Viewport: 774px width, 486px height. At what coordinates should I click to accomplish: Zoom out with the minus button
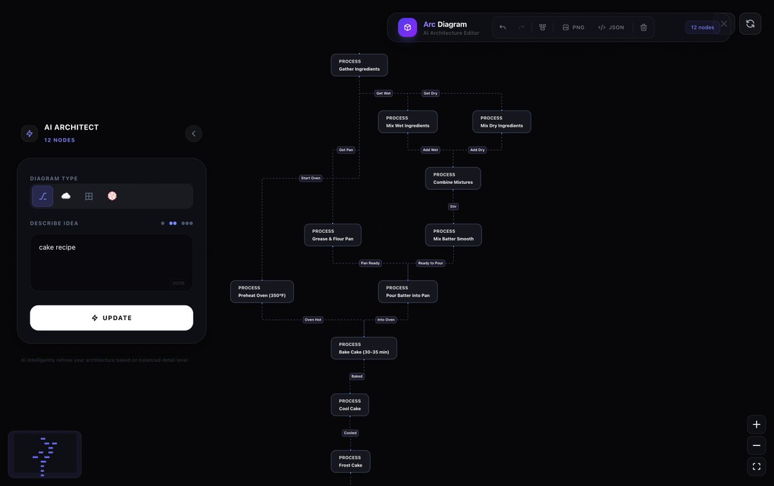click(x=756, y=445)
